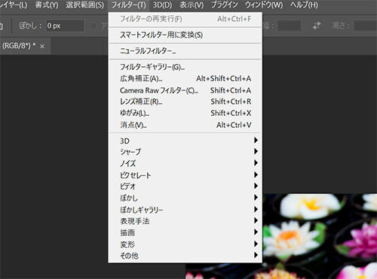Open the レイヤー(L) menu
Image resolution: width=377 pixels, height=279 pixels.
(13, 5)
